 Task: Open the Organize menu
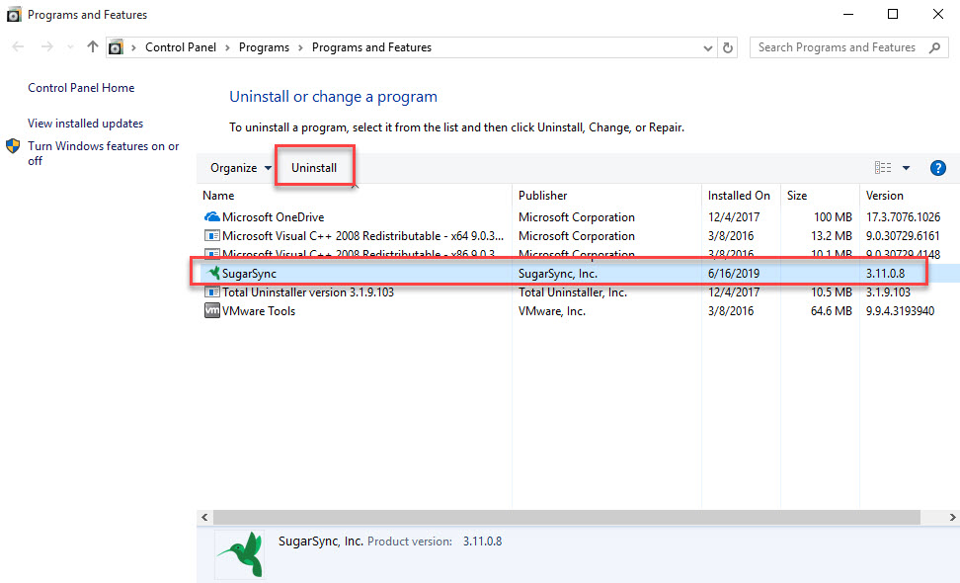click(x=241, y=168)
